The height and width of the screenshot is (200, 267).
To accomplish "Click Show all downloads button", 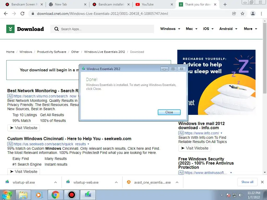I will coord(247,182).
